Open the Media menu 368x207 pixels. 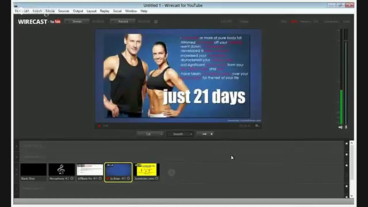50,11
